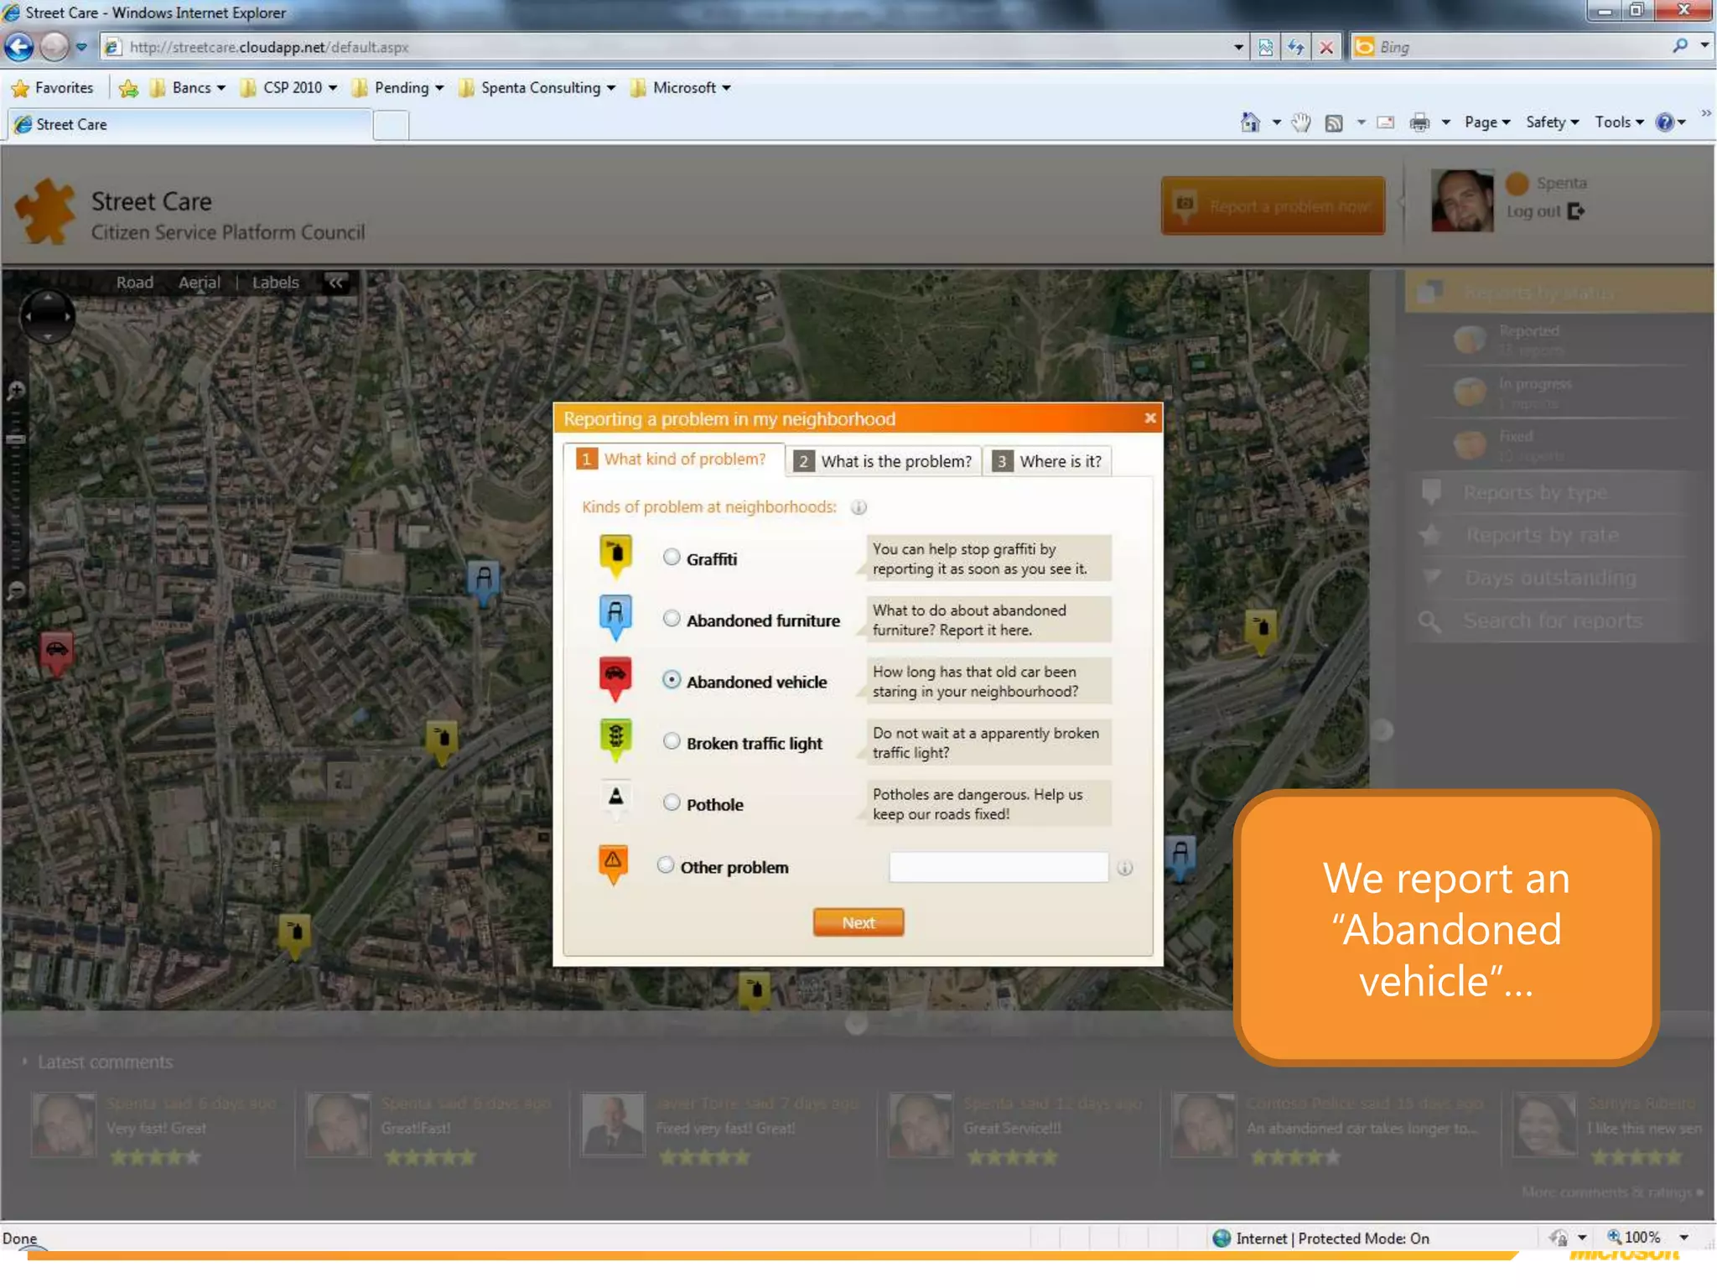Open the What kind of problem tab

[x=673, y=460]
